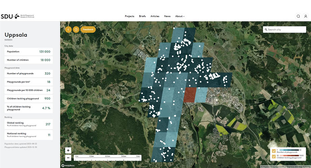The height and width of the screenshot is (168, 311).
Task: Toggle the Number of playgrounds layer checkbox
Action: pyautogui.click(x=274, y=151)
